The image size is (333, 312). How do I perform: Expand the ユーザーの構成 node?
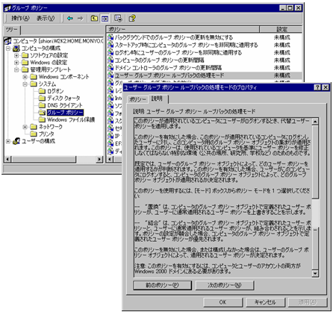[x=8, y=141]
